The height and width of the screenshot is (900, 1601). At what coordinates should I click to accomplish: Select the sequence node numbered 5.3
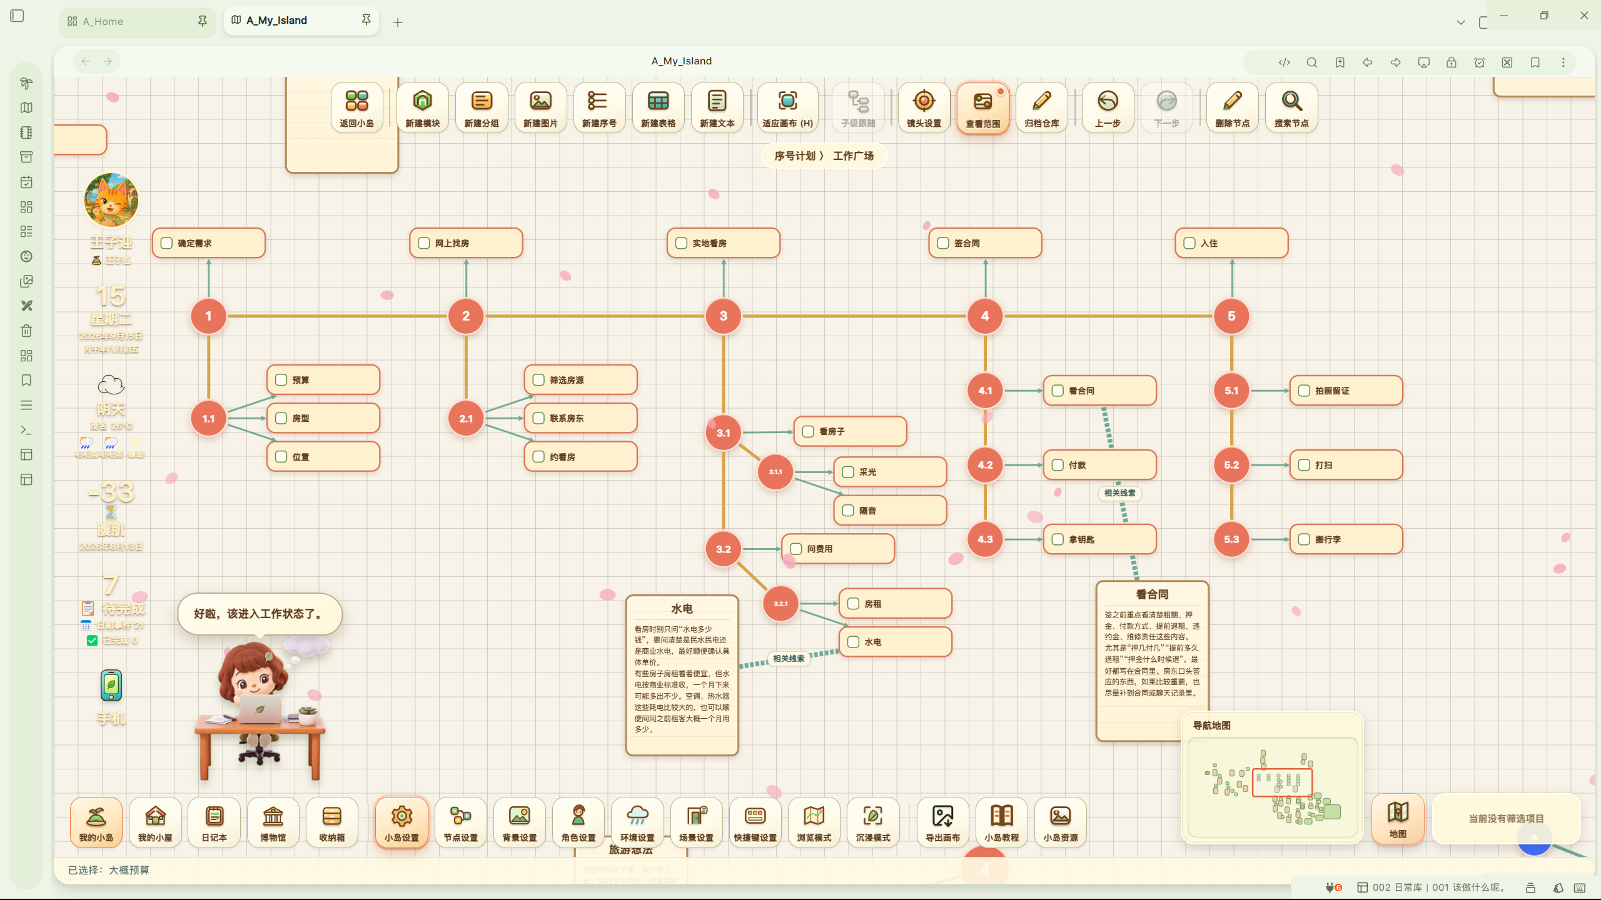[1231, 539]
